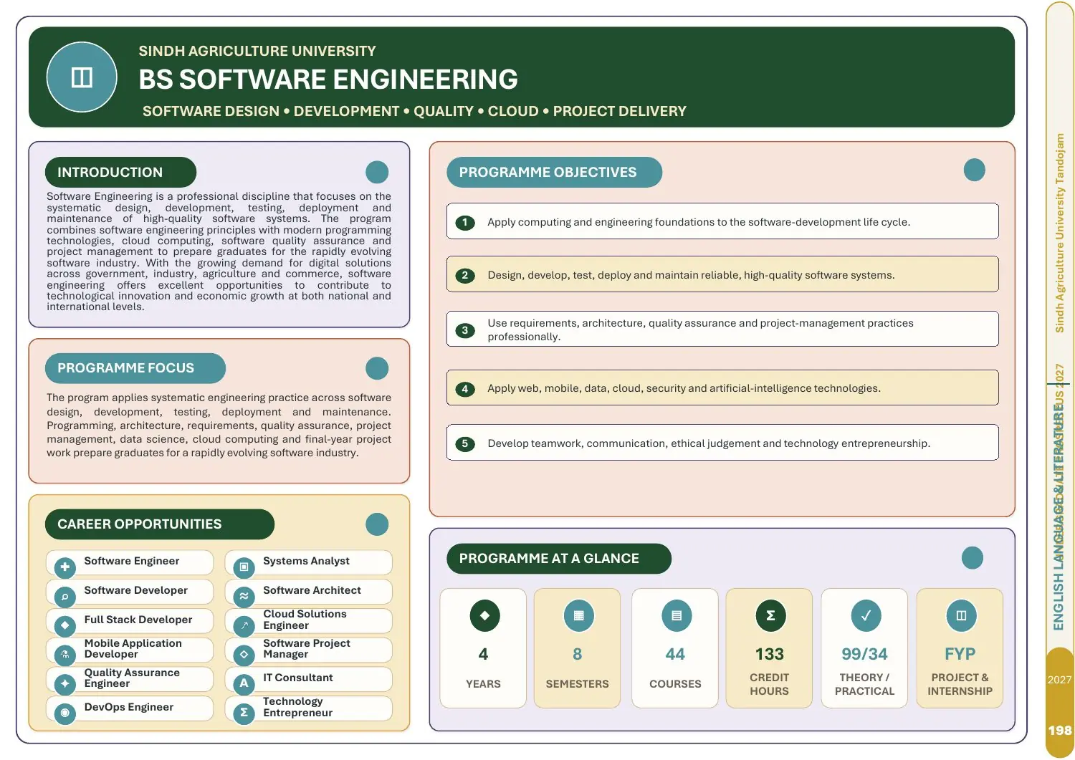Click the icon beside Software Architect
This screenshot has width=1075, height=760.
pos(244,597)
